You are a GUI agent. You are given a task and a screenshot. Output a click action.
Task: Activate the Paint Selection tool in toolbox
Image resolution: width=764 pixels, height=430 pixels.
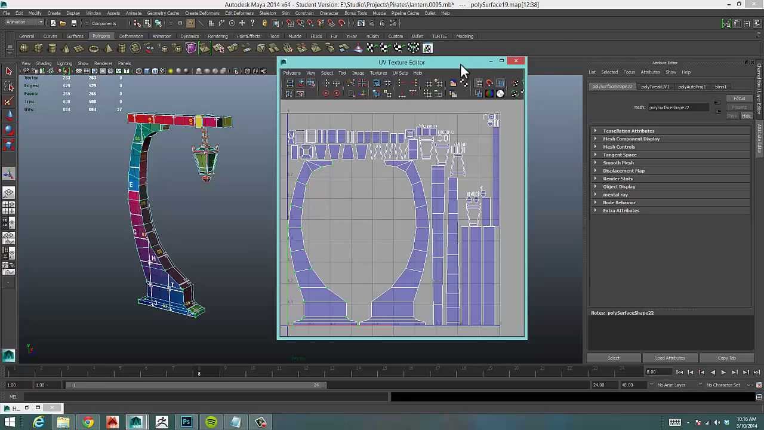[8, 101]
